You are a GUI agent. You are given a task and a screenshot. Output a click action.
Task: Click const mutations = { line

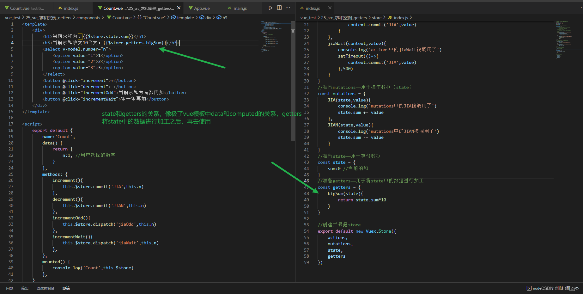342,94
